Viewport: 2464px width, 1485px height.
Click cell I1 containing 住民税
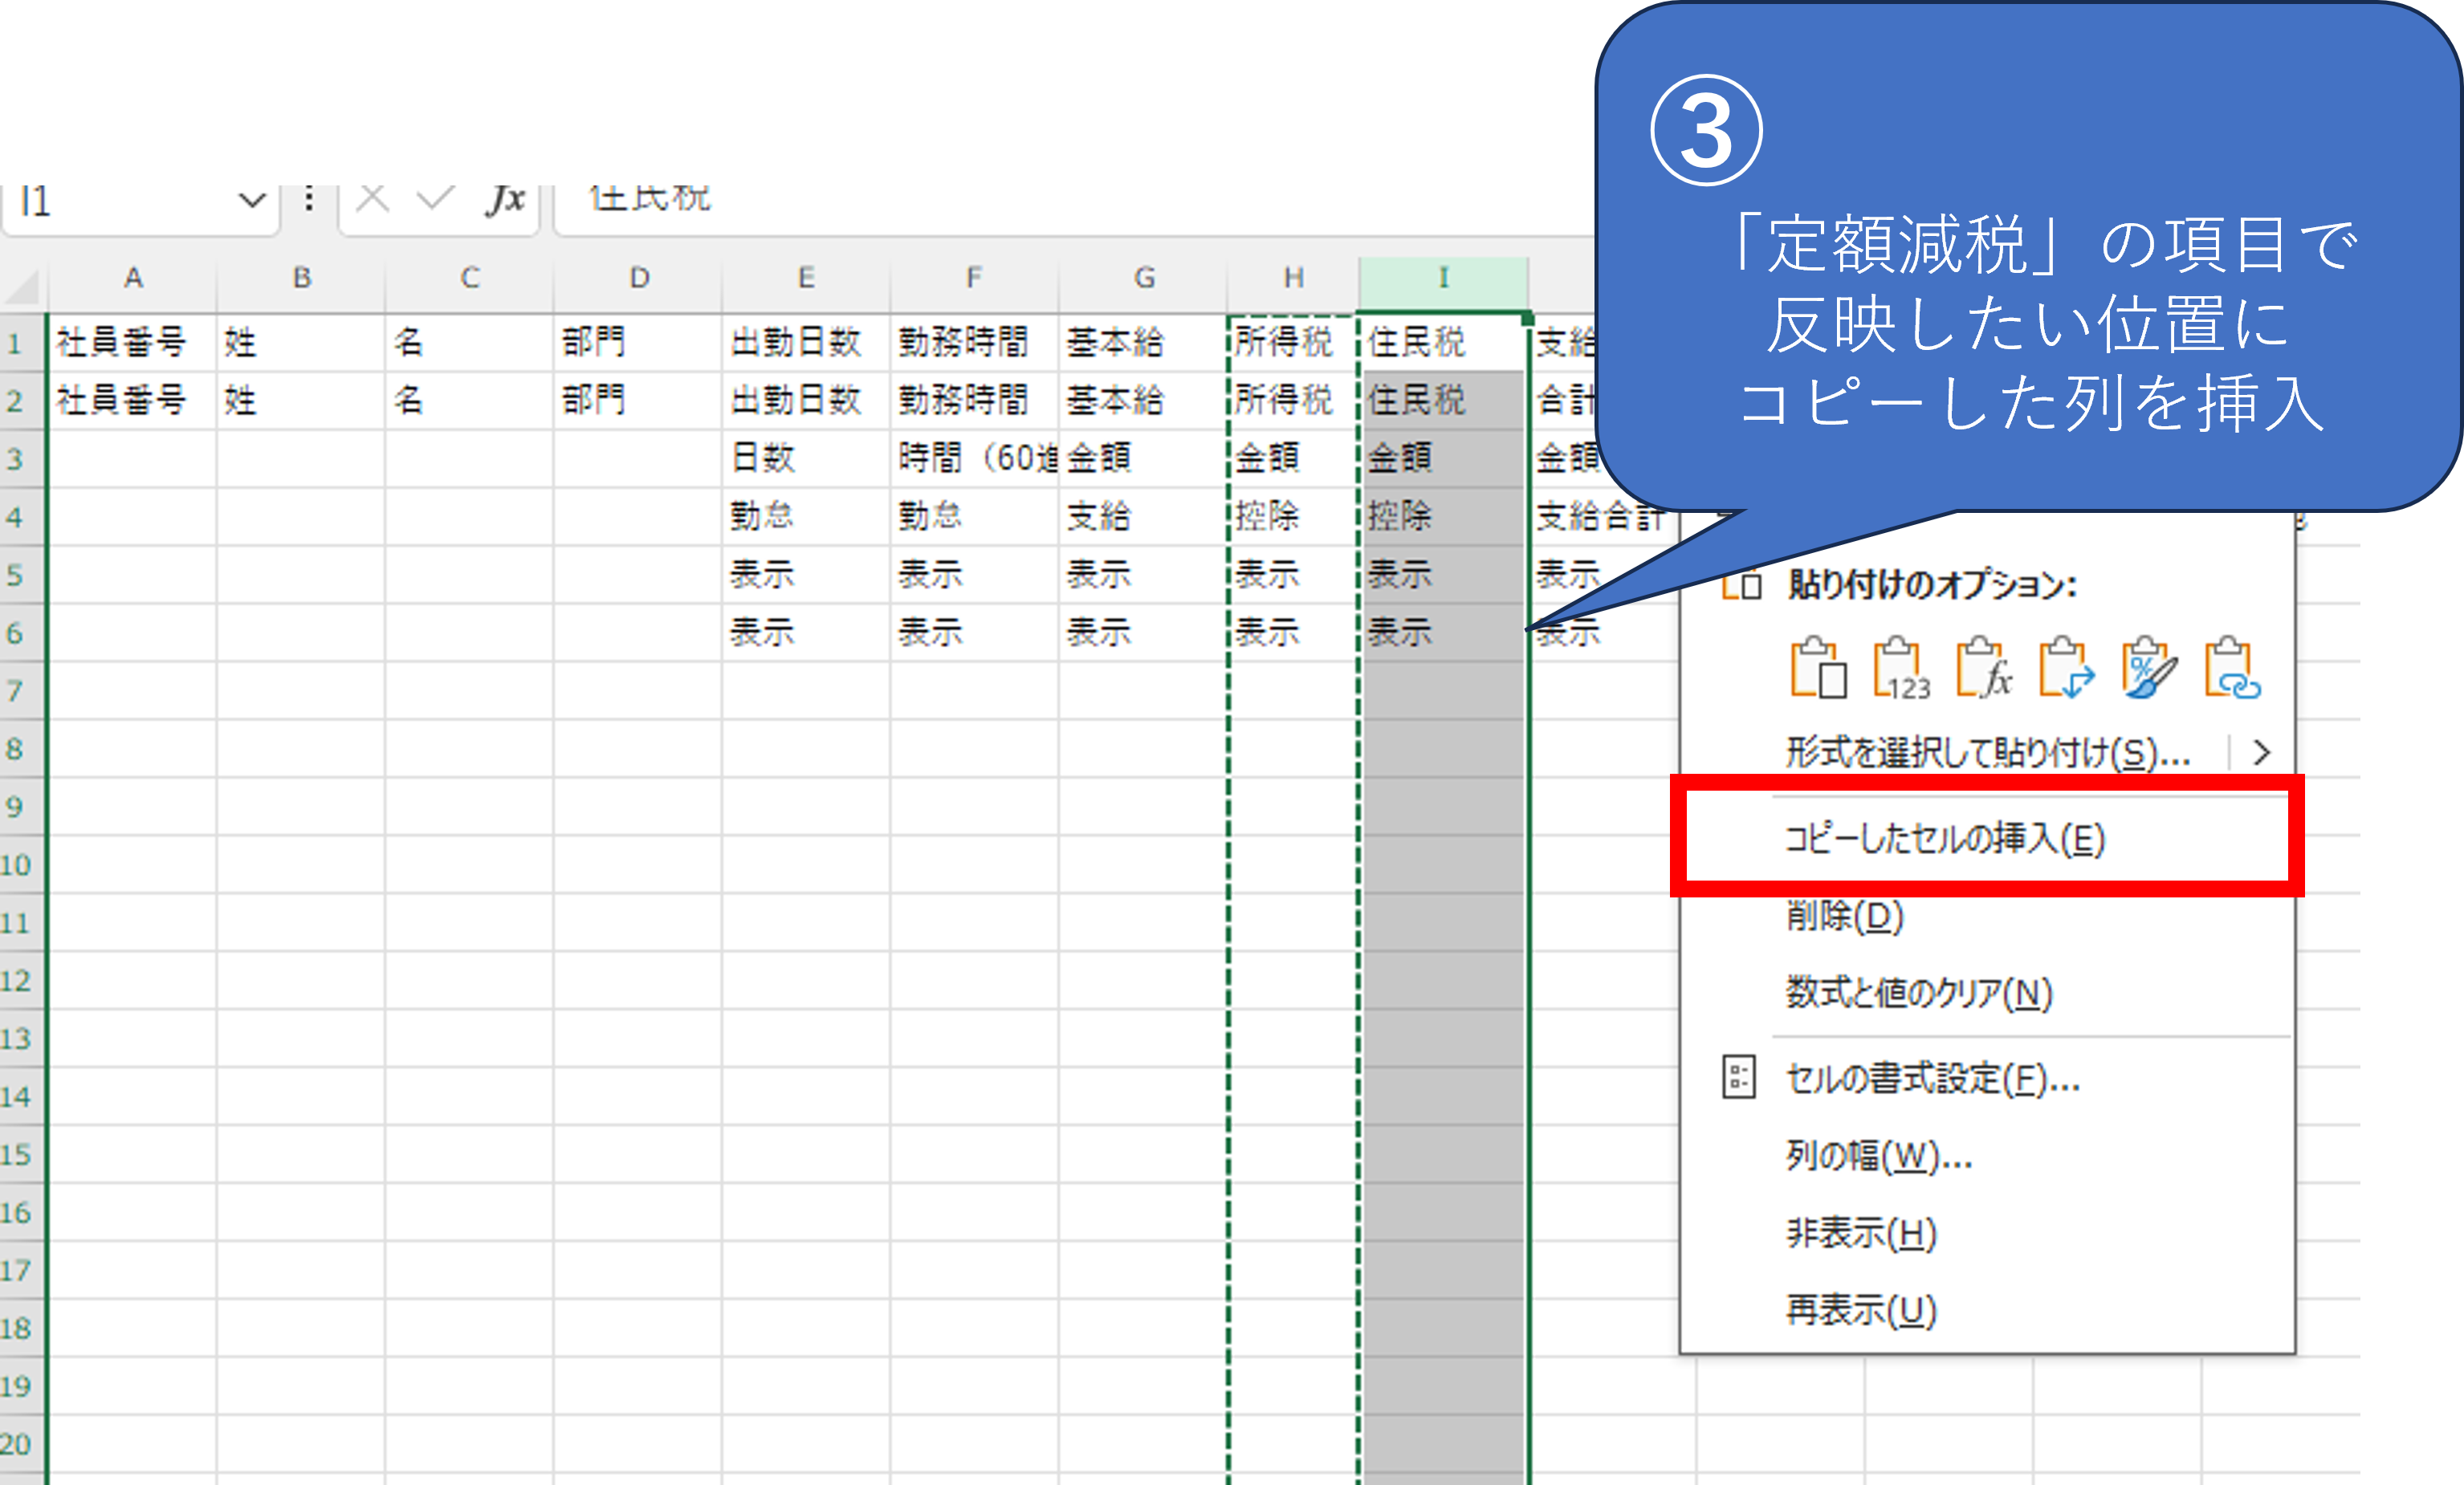point(1443,343)
